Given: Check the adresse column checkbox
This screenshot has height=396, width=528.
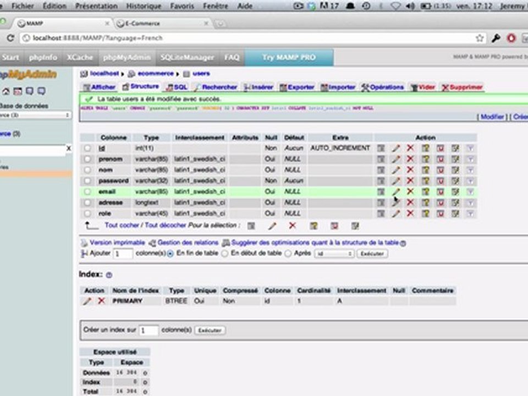Looking at the screenshot, I should click(87, 203).
